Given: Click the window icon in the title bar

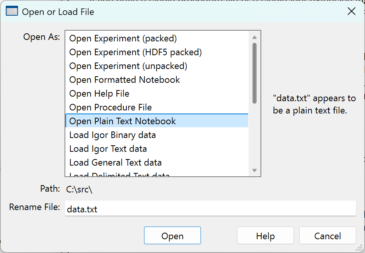Looking at the screenshot, I should click(12, 11).
